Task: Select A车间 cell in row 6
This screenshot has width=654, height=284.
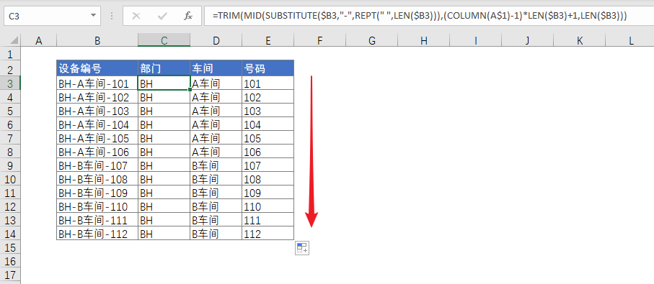Action: click(x=216, y=124)
